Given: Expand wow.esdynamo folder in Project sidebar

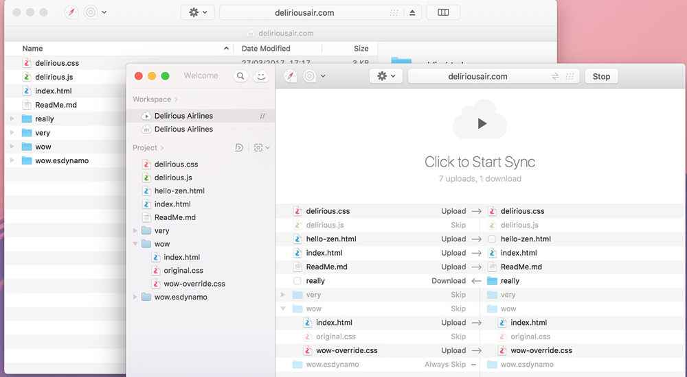Looking at the screenshot, I should pos(135,297).
